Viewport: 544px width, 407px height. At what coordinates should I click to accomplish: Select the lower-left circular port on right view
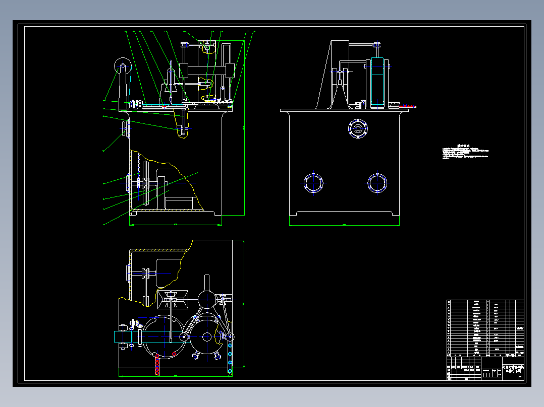pyautogui.click(x=314, y=183)
